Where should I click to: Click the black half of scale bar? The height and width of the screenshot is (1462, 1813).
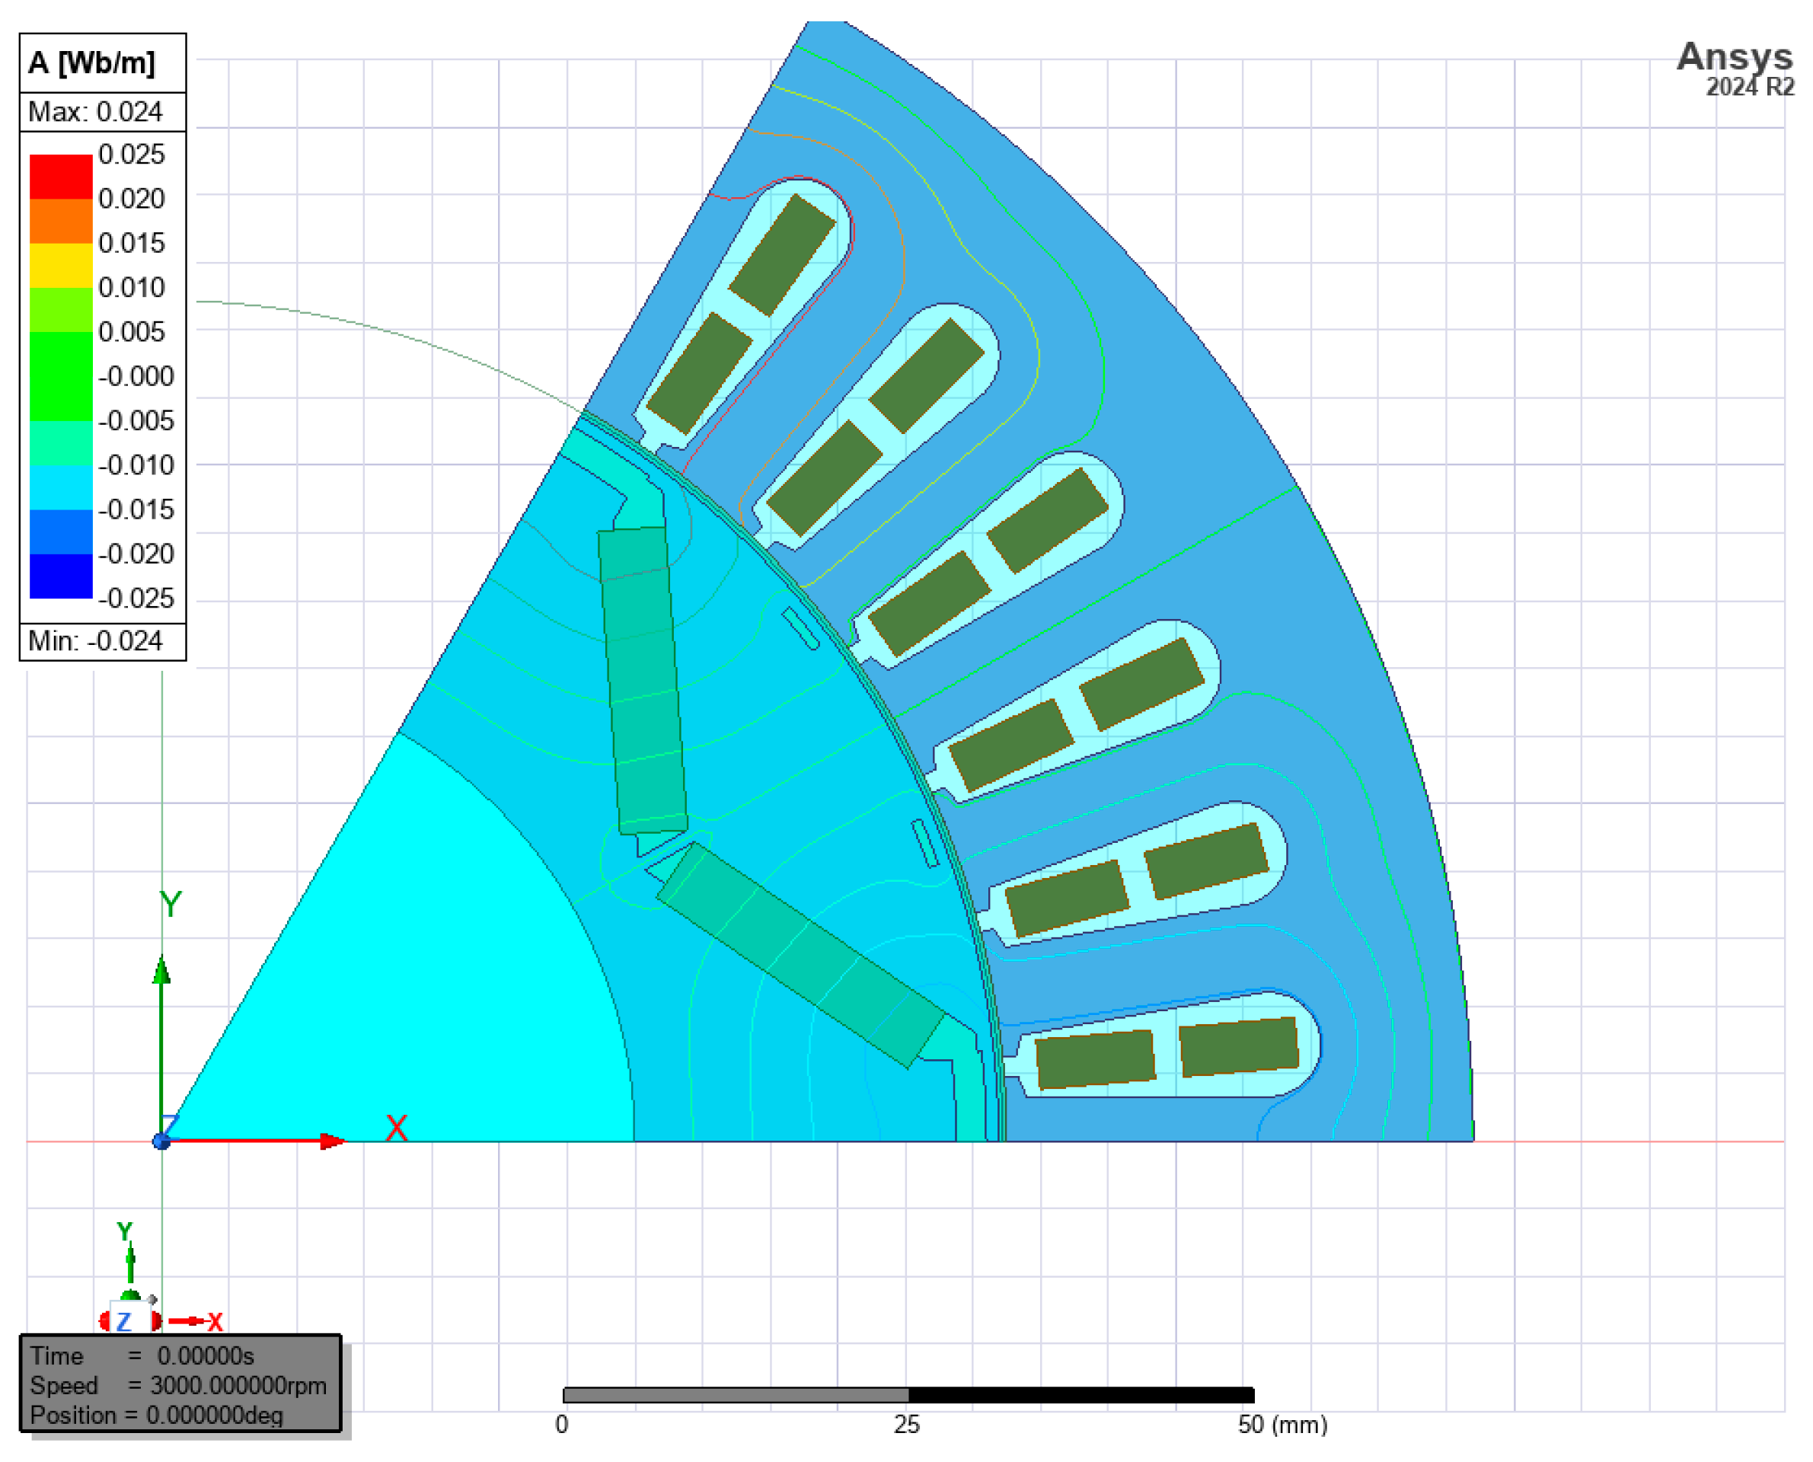coord(1080,1396)
